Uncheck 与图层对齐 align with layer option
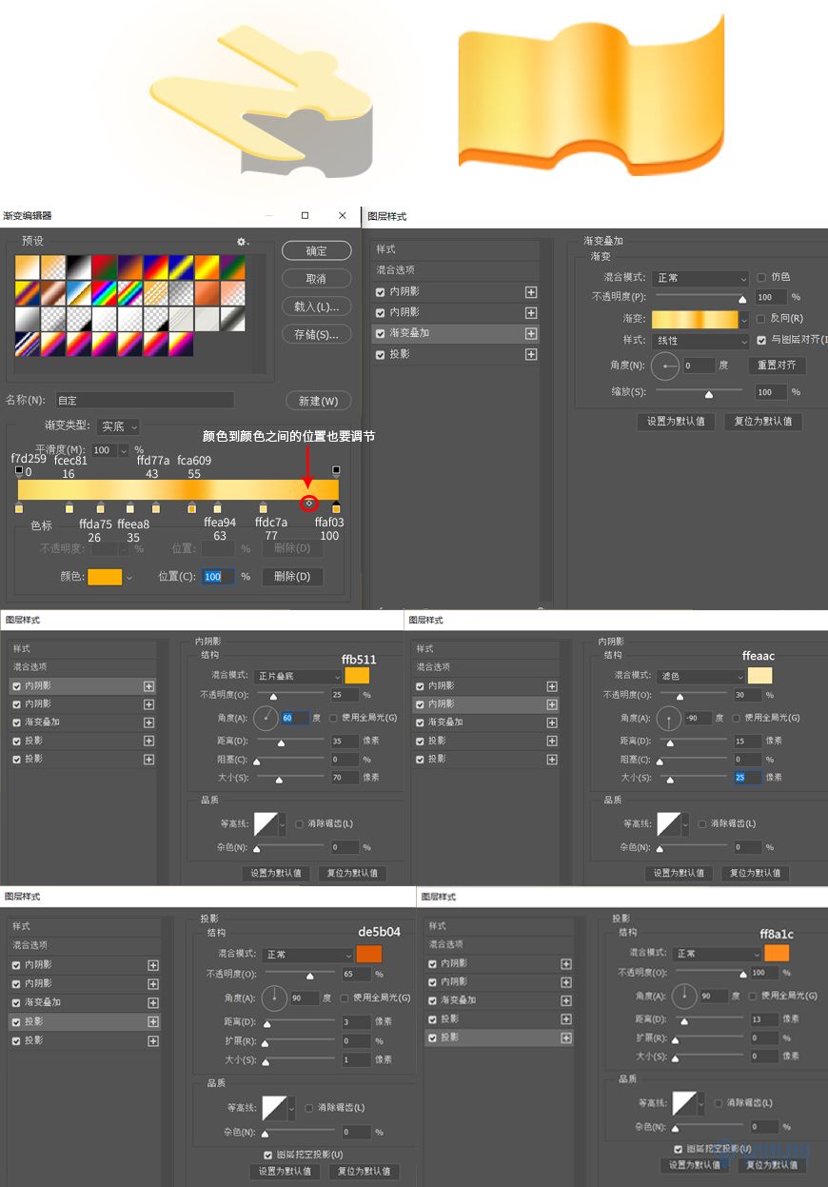The image size is (828, 1187). 761,341
